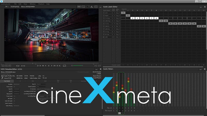Toggle channel 10 cell in track row 4
The width and height of the screenshot is (207, 116).
tap(166, 21)
